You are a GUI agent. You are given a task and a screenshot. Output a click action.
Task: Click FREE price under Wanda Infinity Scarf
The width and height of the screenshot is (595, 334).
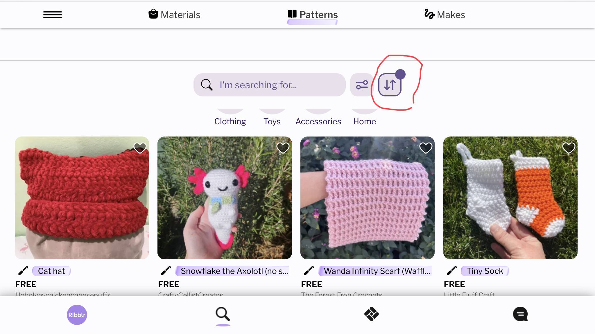311,284
